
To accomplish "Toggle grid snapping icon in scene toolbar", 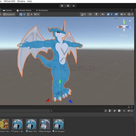I will pyautogui.click(x=21, y=14).
